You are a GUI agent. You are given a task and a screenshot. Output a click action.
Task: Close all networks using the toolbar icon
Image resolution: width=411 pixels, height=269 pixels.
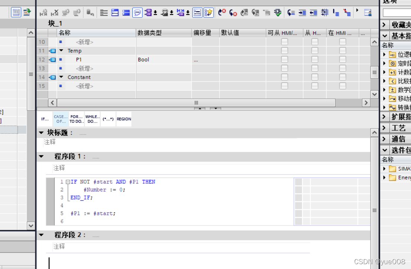(115, 12)
